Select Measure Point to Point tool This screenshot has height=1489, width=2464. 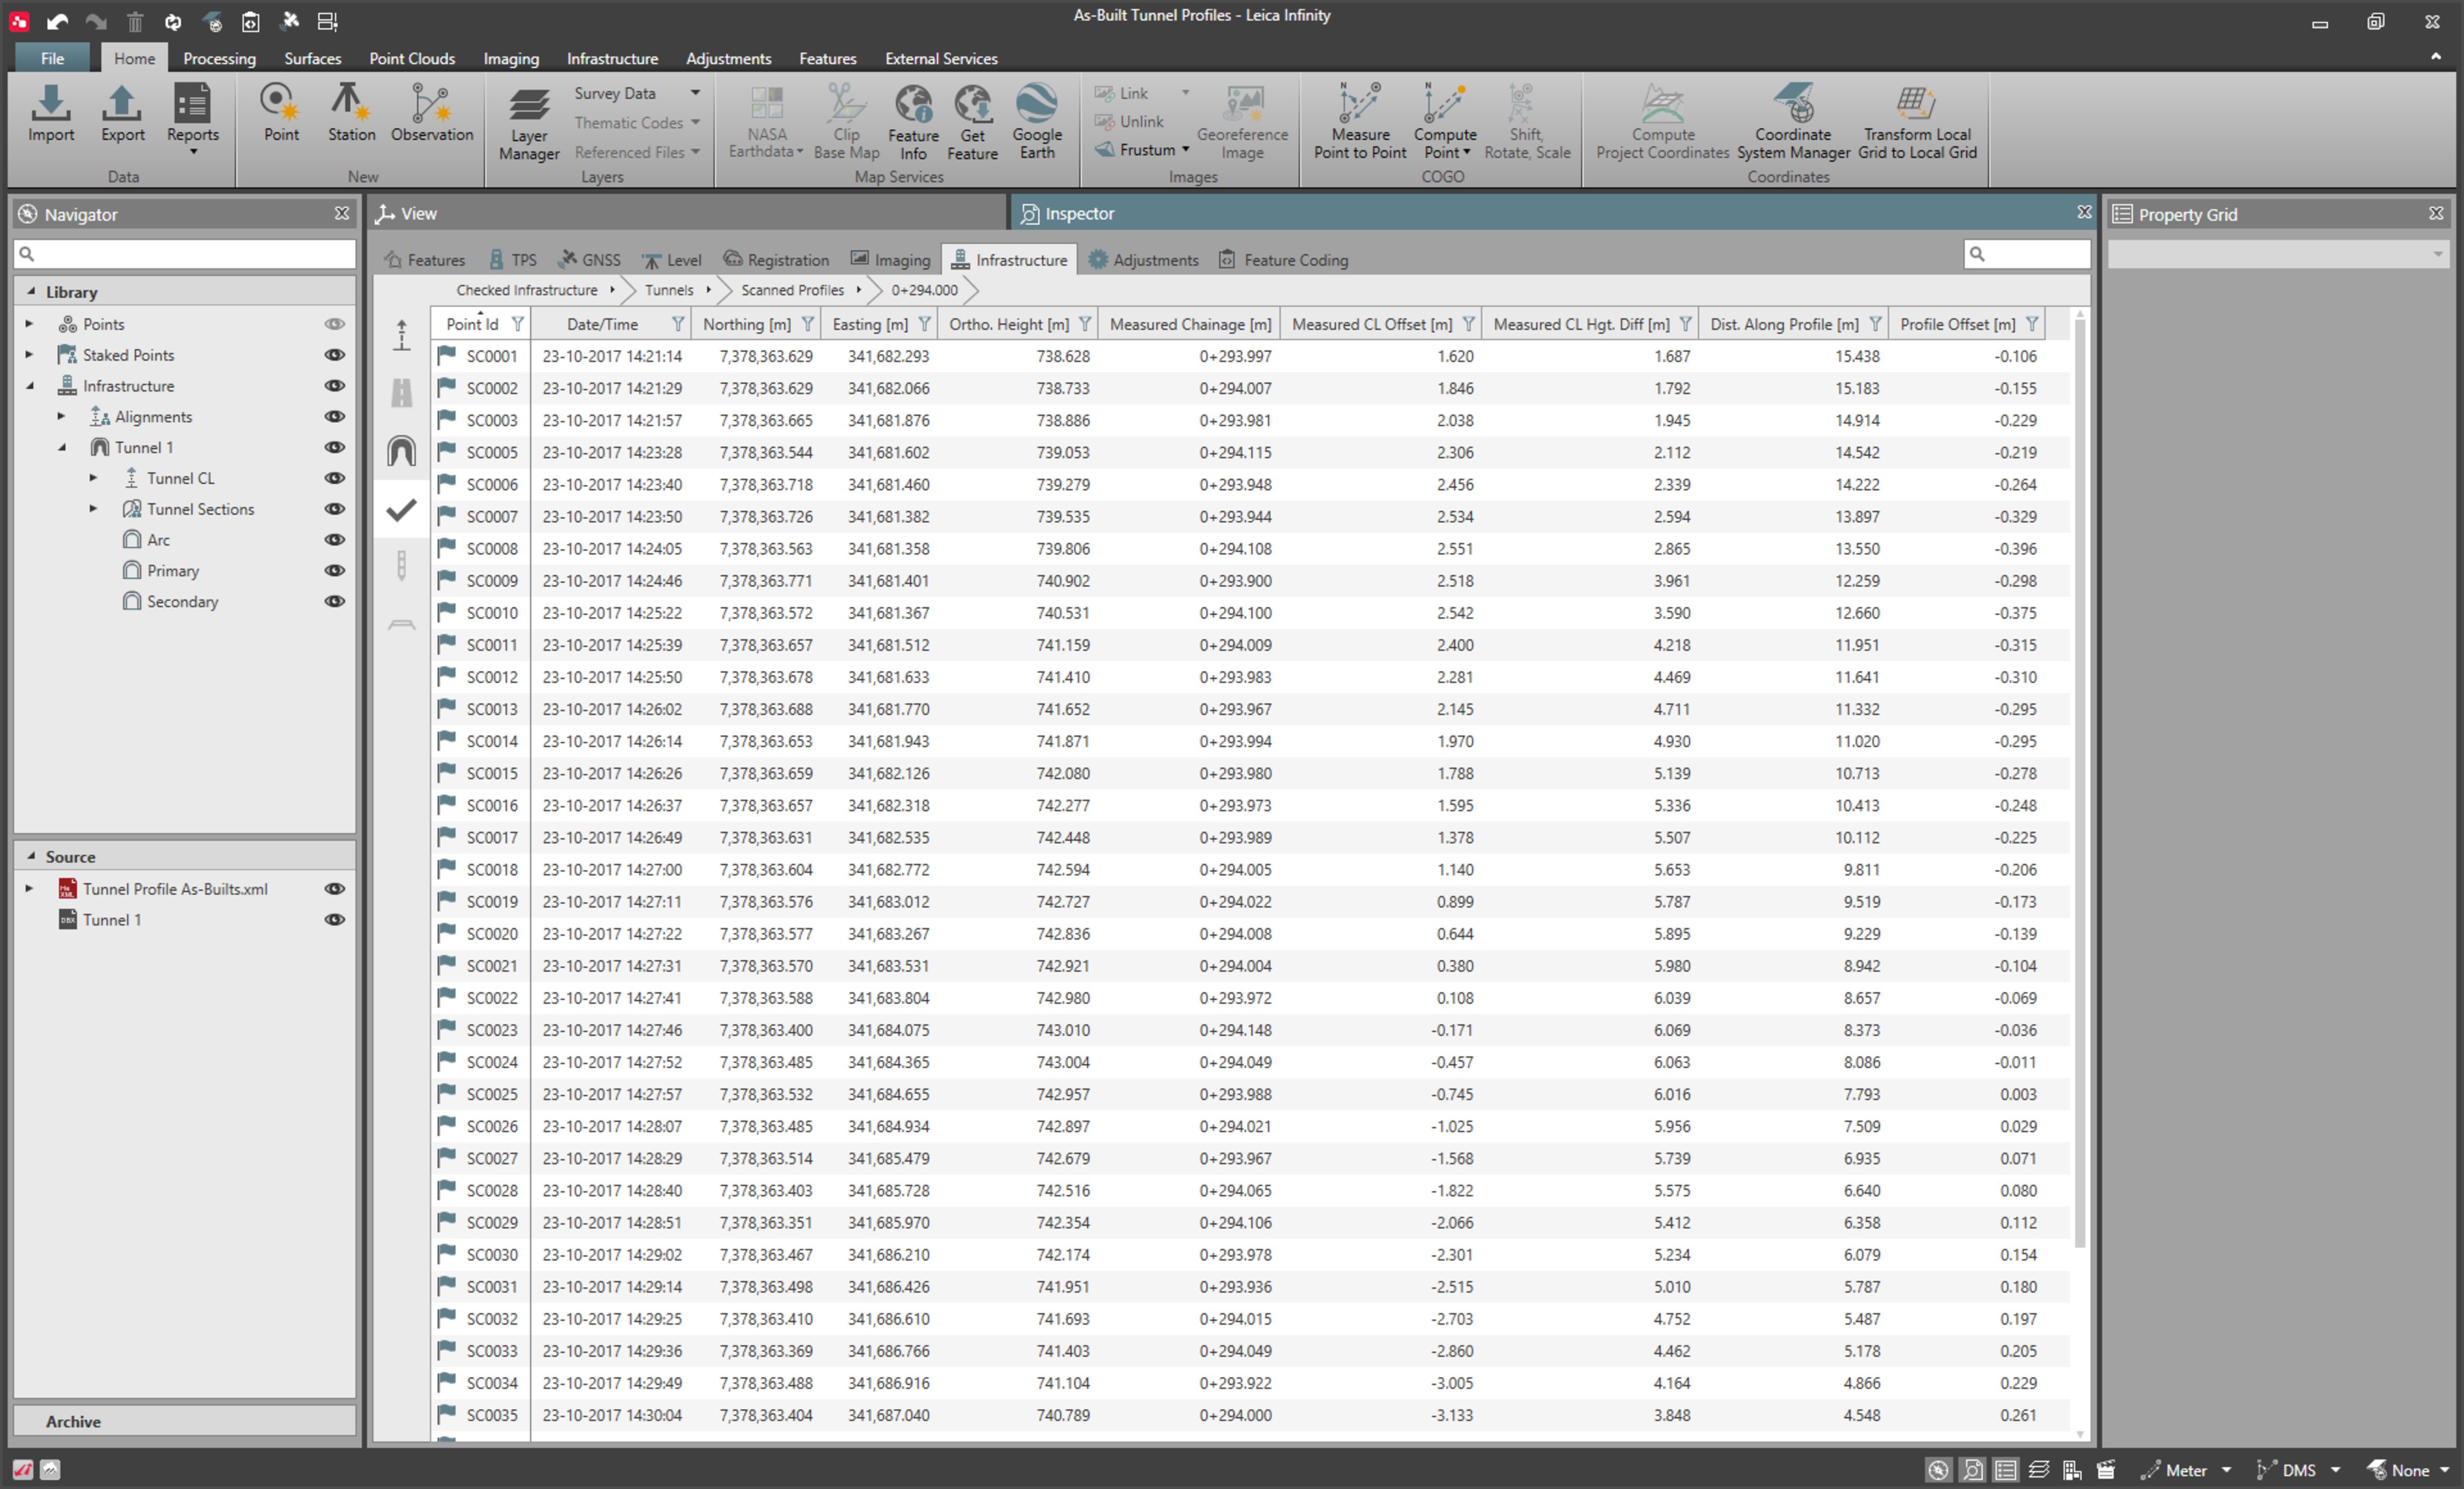tap(1359, 122)
